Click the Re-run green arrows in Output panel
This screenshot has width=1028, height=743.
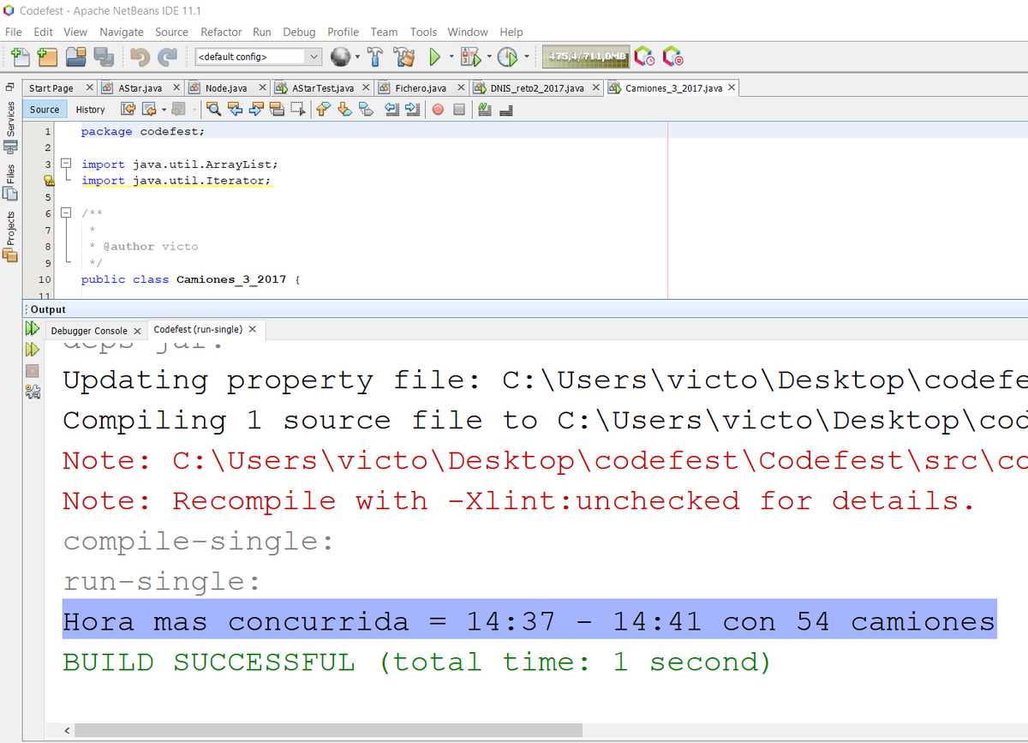(33, 328)
